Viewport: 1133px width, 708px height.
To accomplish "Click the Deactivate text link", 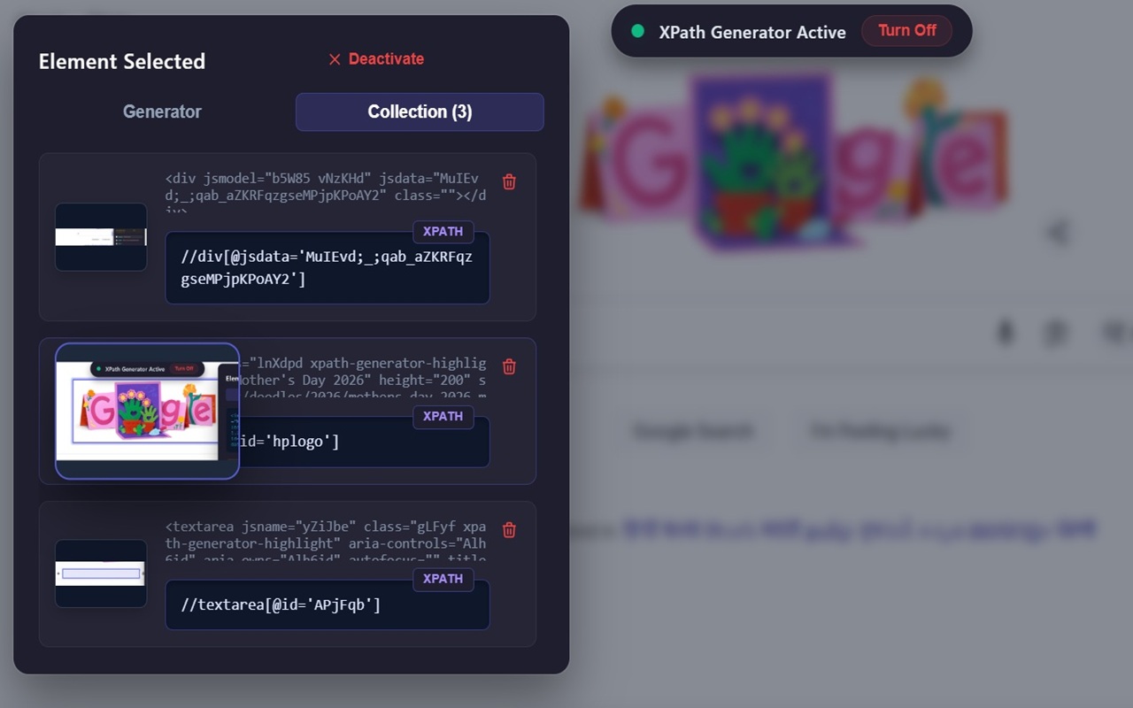I will [386, 59].
